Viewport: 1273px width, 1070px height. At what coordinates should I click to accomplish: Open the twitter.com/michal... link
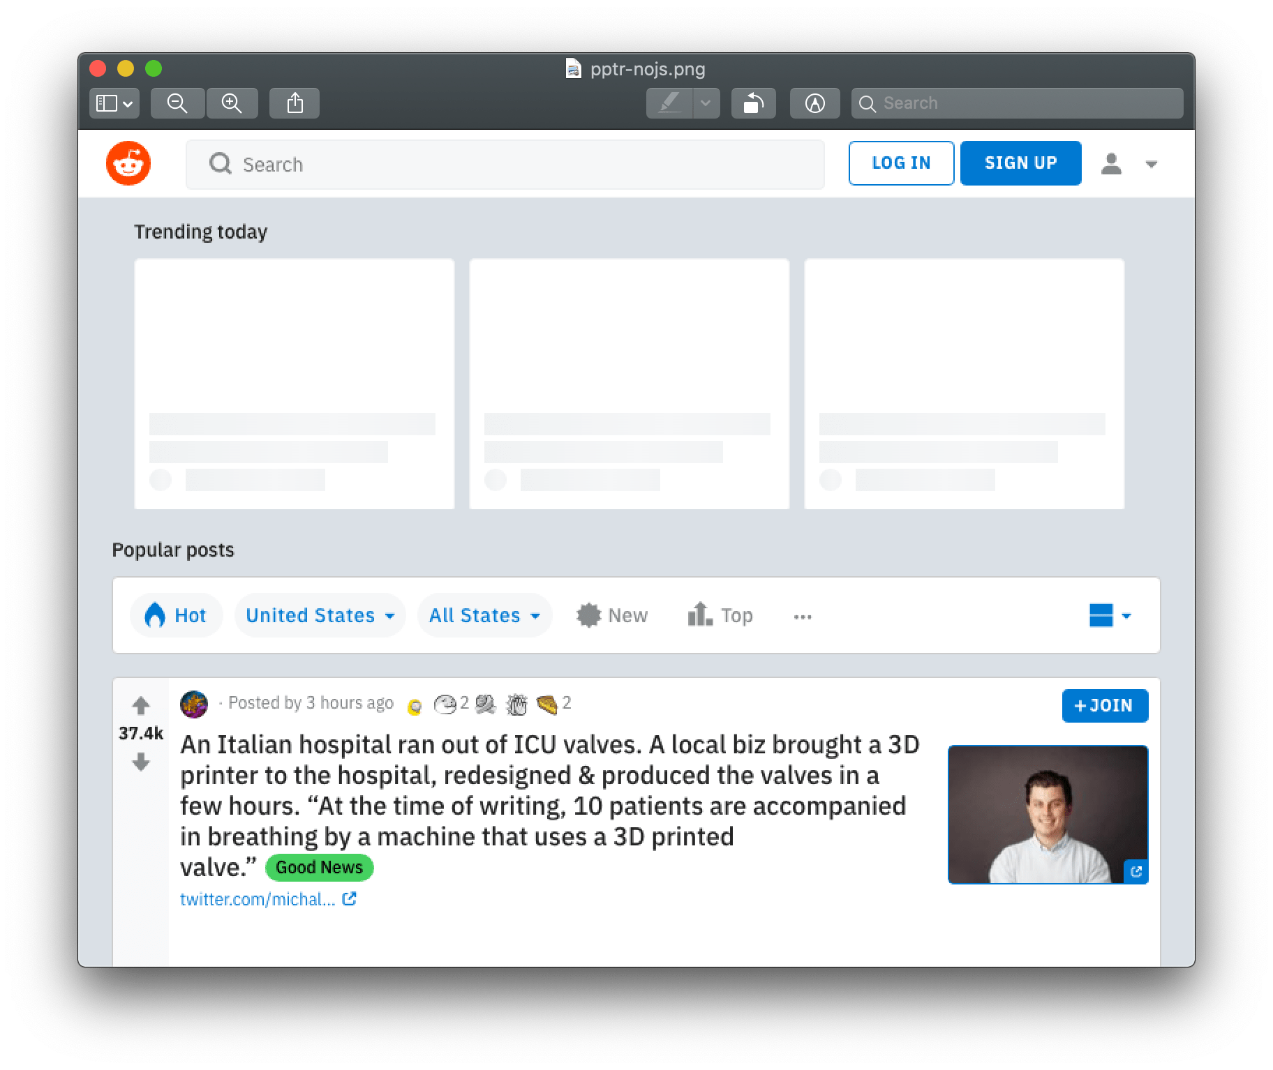click(x=268, y=899)
